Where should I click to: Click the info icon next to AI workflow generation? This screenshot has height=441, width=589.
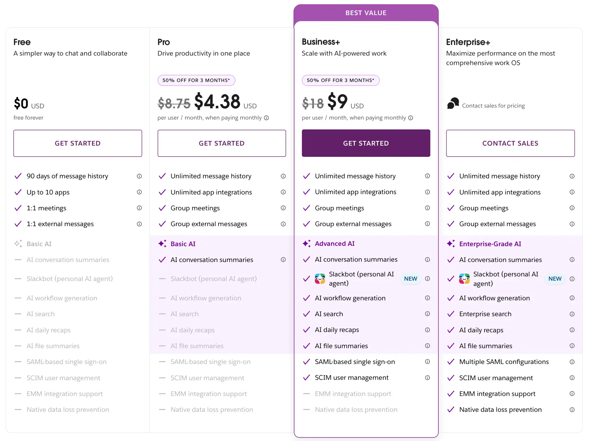427,298
